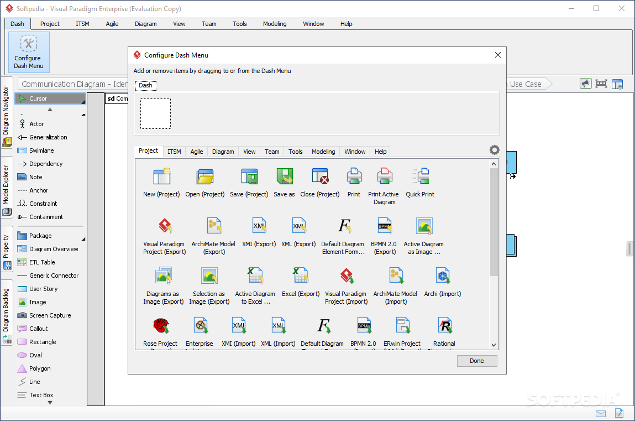This screenshot has height=421, width=635.
Task: Select the Print icon
Action: click(354, 176)
